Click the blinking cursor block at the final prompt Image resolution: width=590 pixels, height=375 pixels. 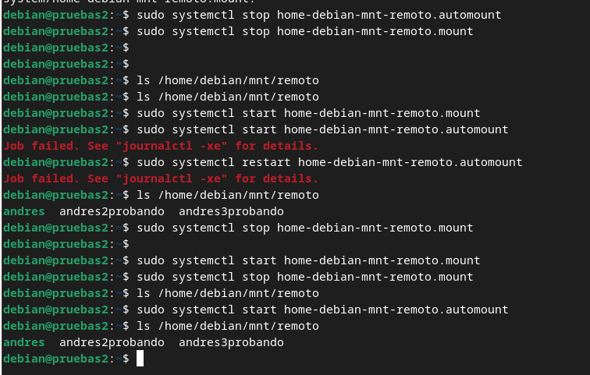(x=140, y=358)
